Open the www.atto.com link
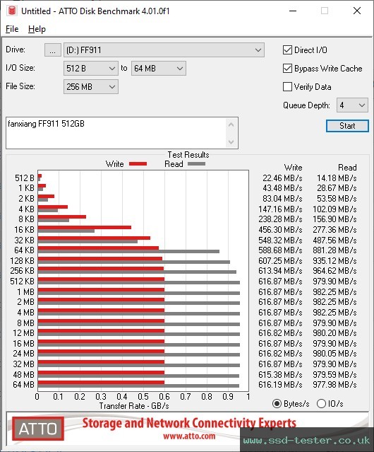The height and width of the screenshot is (452, 374). pos(189,436)
